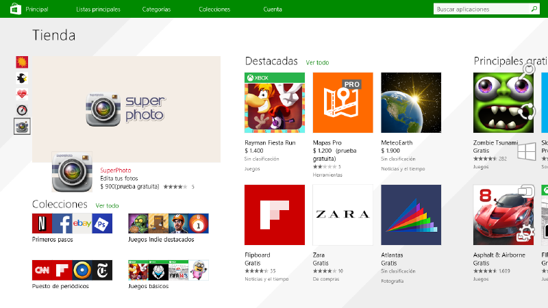Click the Flipboard title text
Screen dimensions: 548x308
point(258,255)
